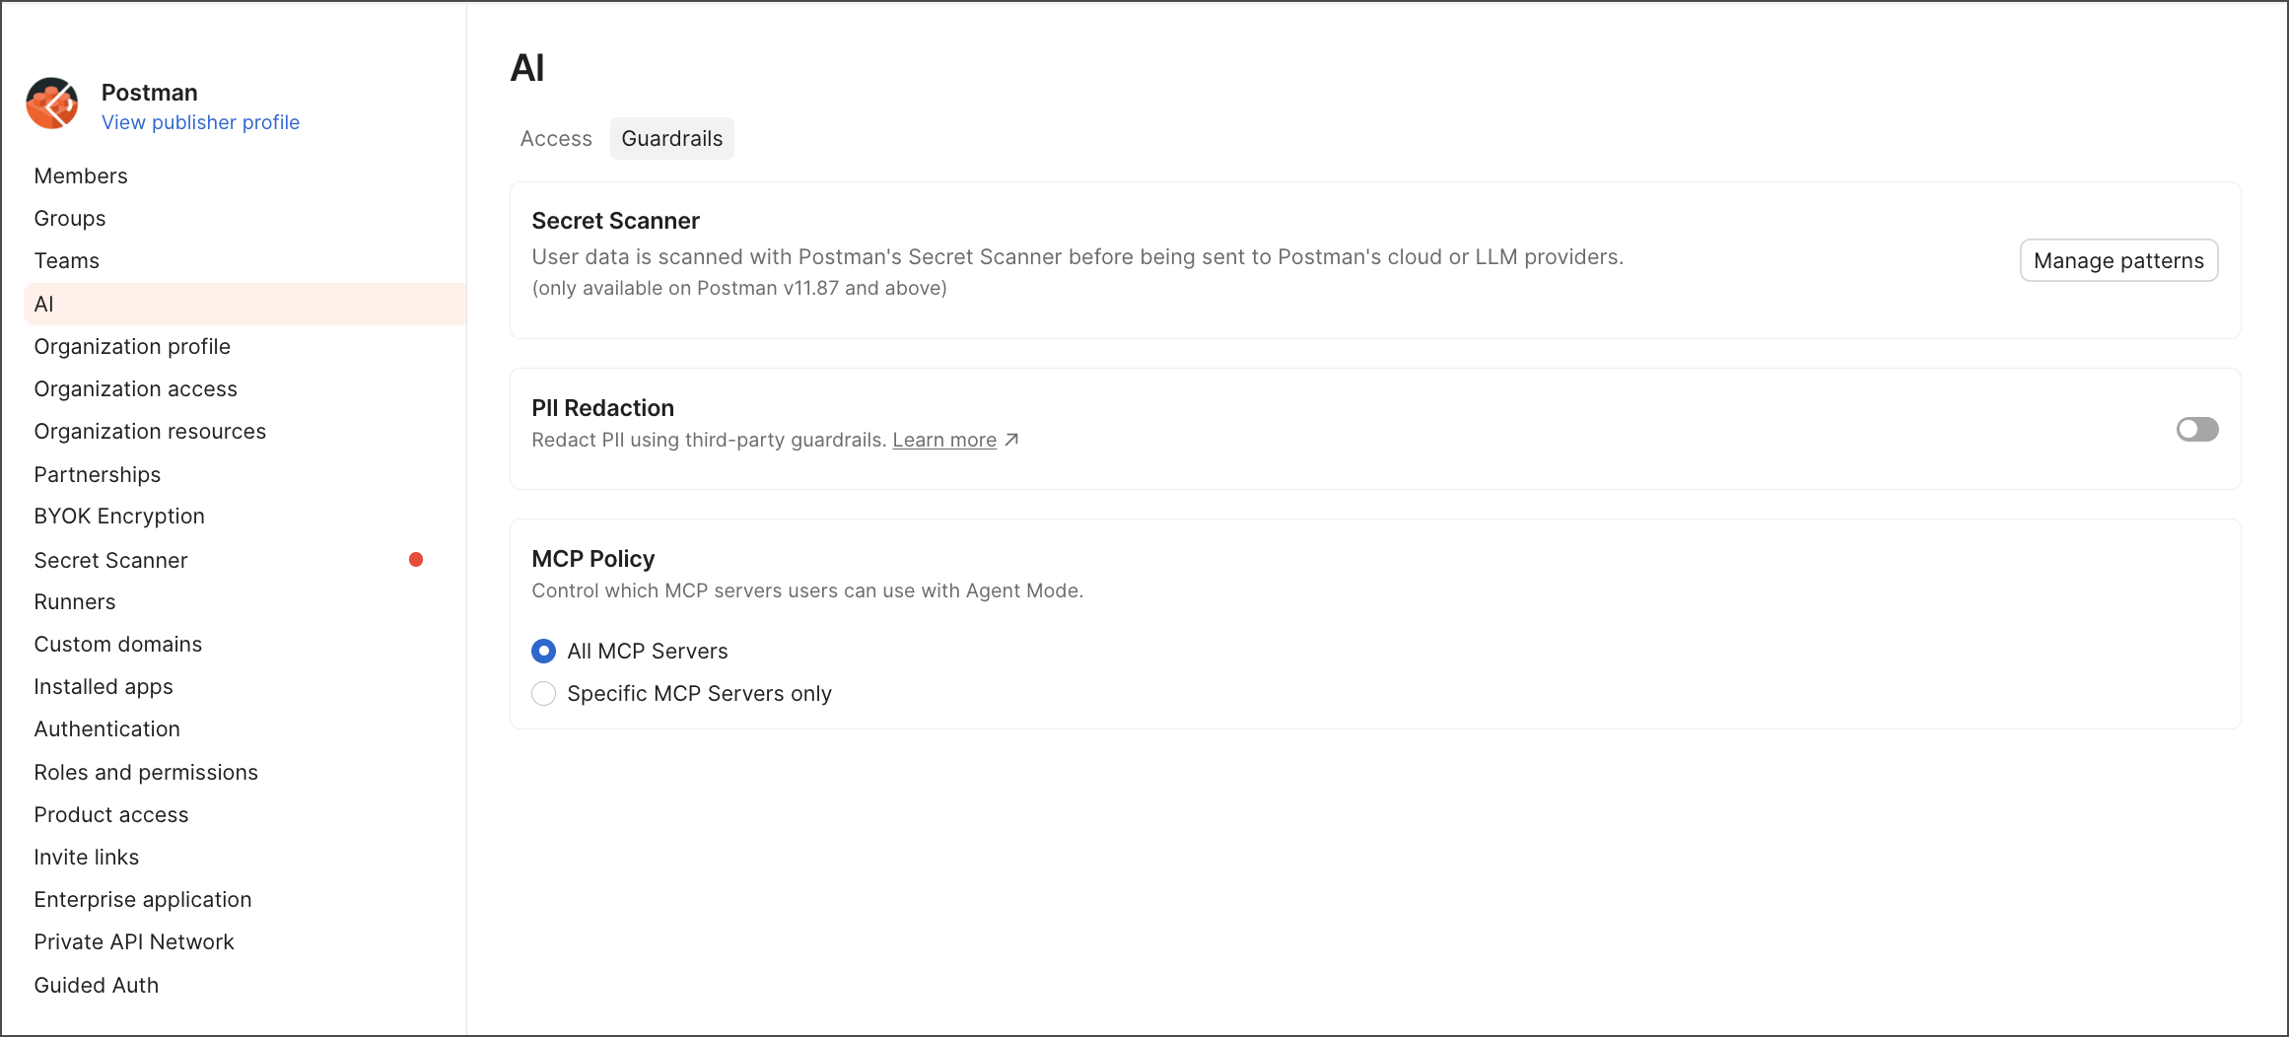The width and height of the screenshot is (2289, 1037).
Task: Open the Teams sidebar item
Action: (x=67, y=261)
